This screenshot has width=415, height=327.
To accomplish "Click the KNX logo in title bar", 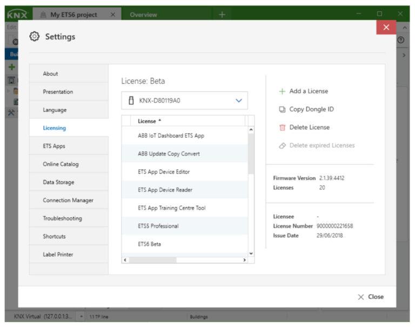I will [17, 14].
